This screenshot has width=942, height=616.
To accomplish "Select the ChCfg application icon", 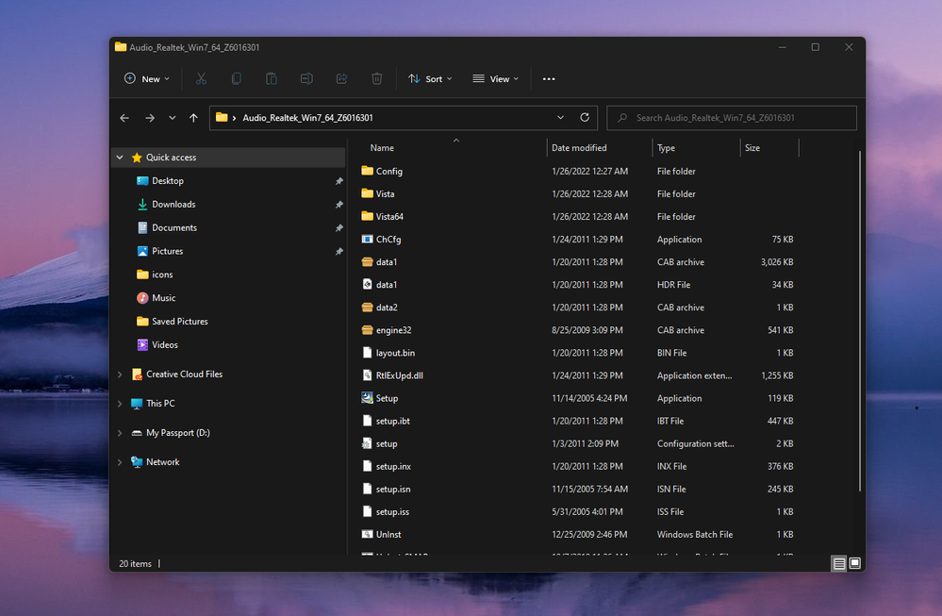I will tap(367, 240).
